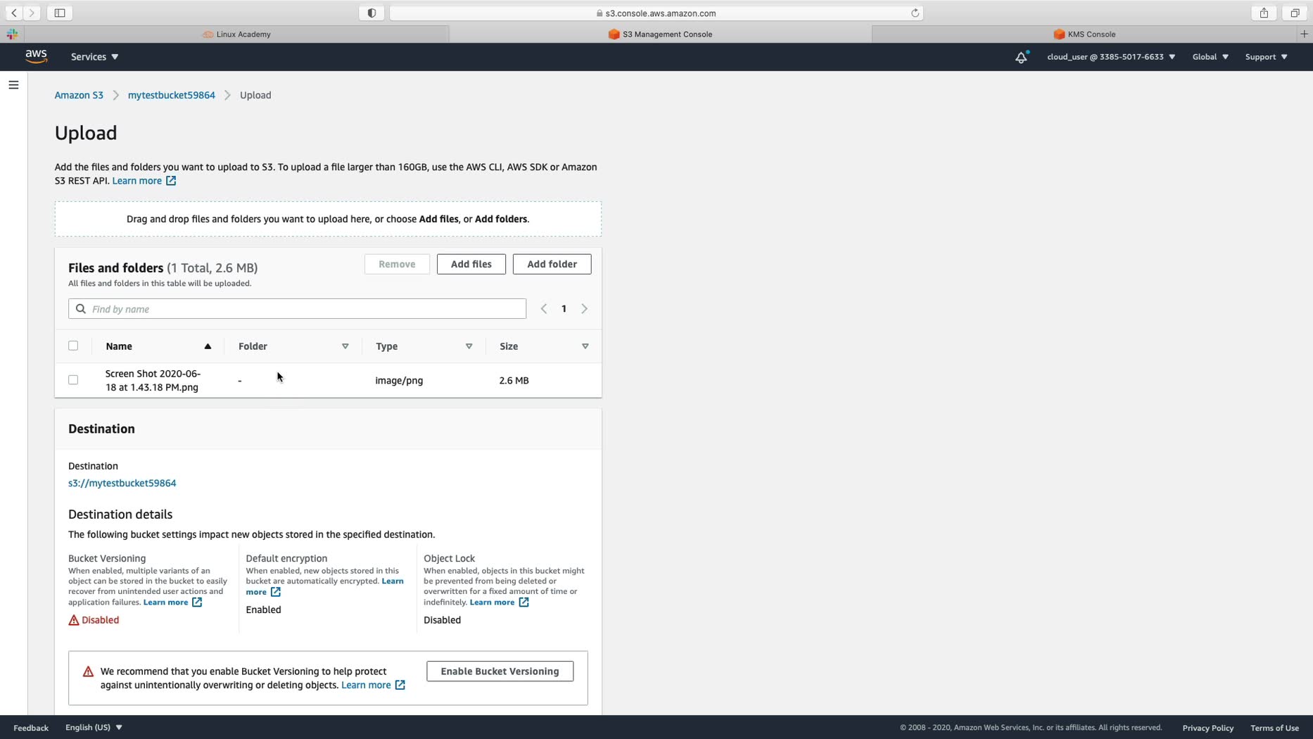
Task: Click the Remove button
Action: tap(397, 264)
